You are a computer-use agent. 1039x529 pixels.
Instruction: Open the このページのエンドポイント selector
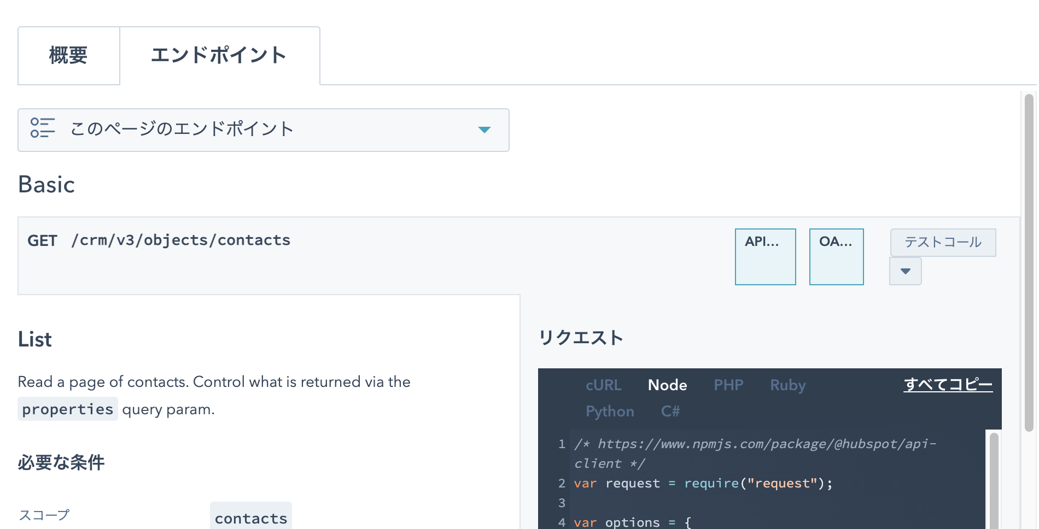point(264,130)
